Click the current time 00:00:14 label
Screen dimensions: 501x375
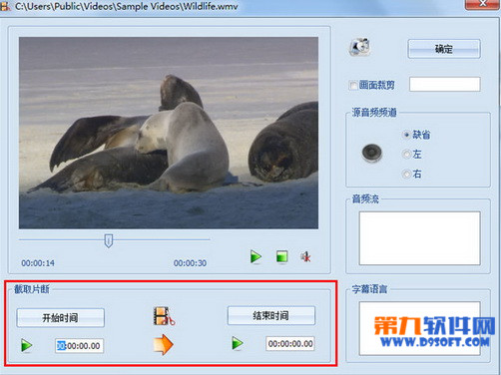click(38, 263)
